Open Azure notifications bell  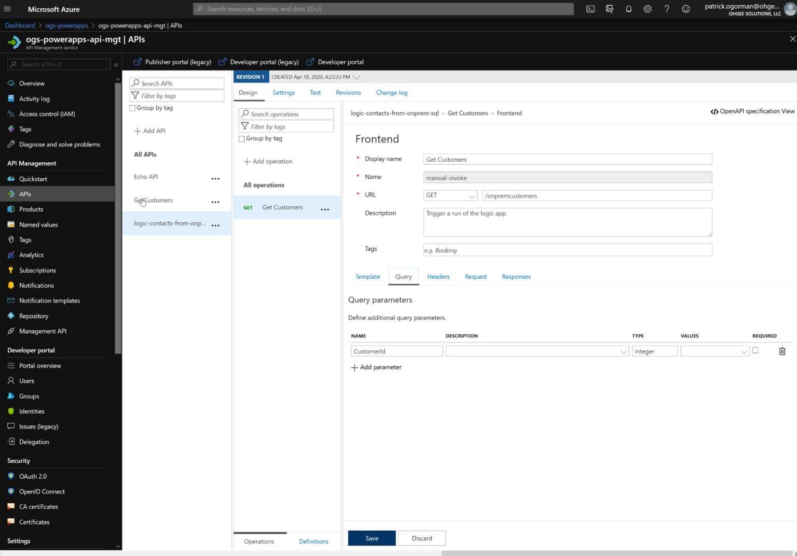point(628,9)
